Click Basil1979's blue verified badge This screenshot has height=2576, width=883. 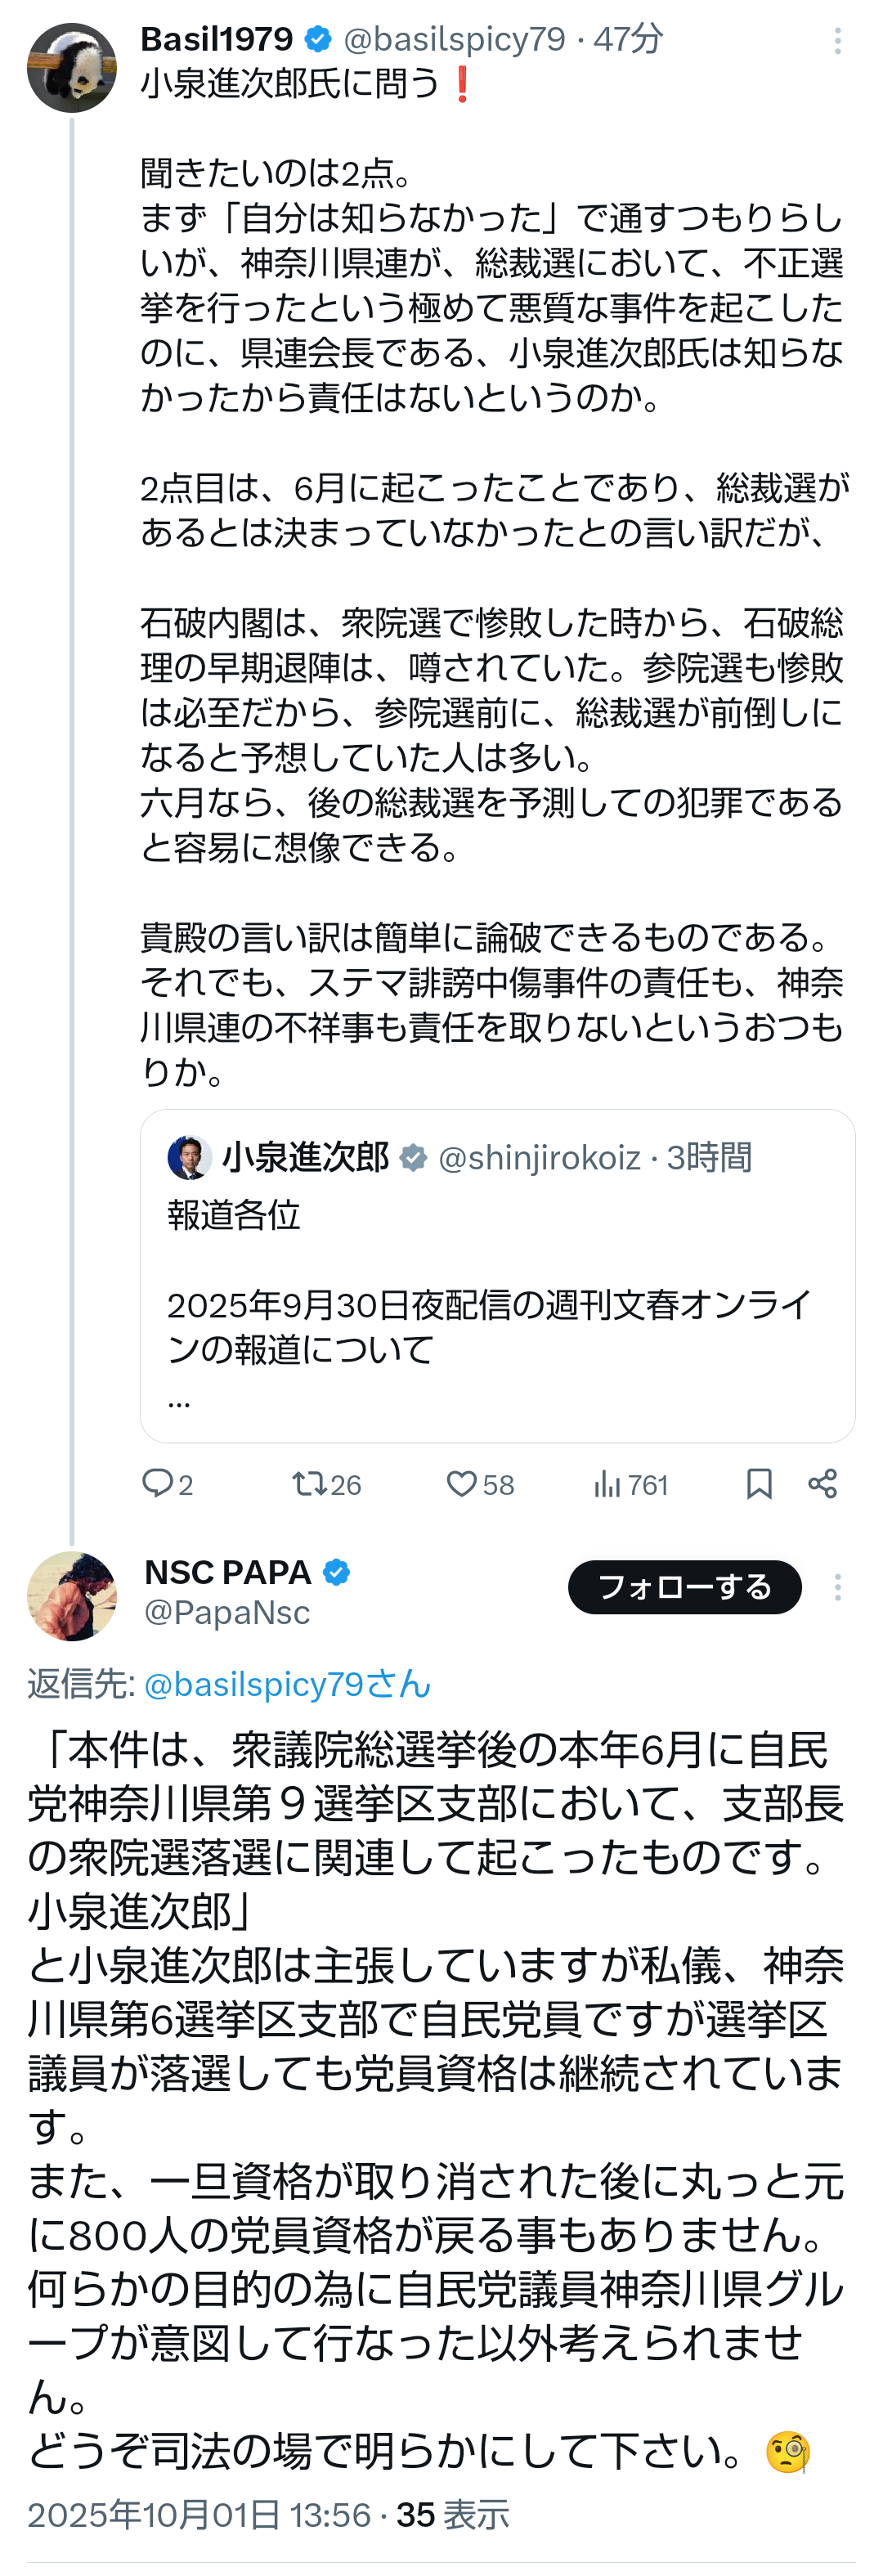(x=318, y=40)
